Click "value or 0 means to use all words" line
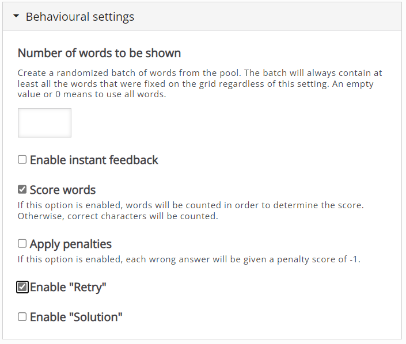The width and height of the screenshot is (406, 344). click(92, 94)
